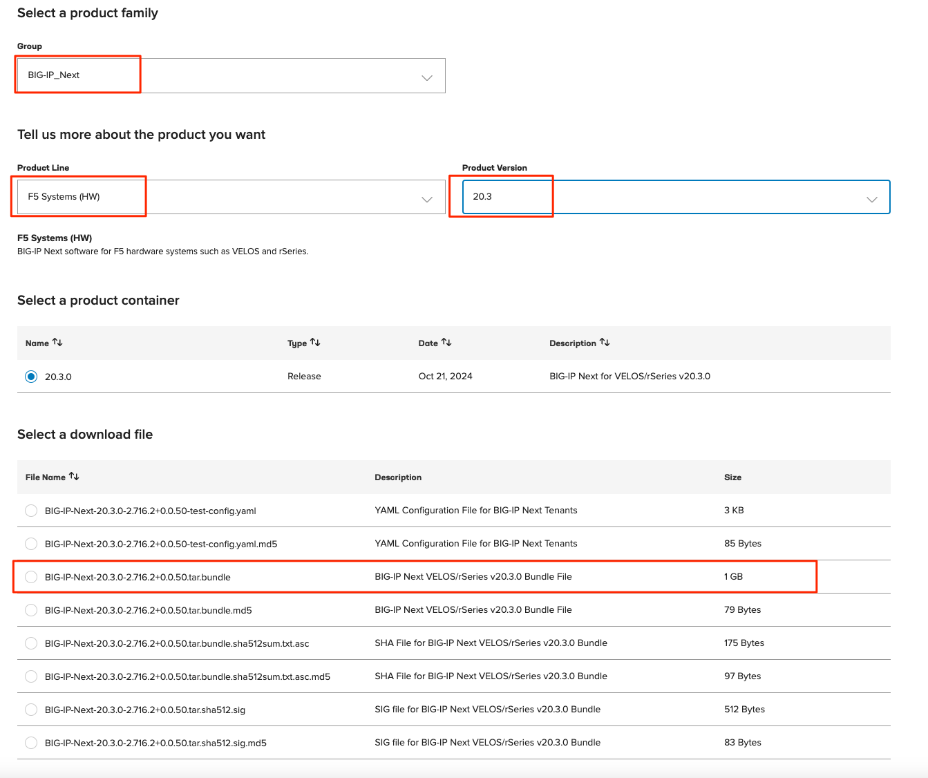Click the 20.3.0 container name text

[58, 377]
